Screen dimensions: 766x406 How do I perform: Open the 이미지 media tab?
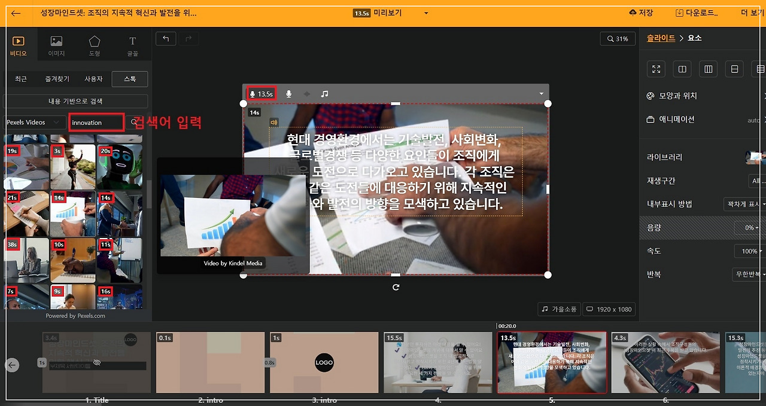pos(56,46)
